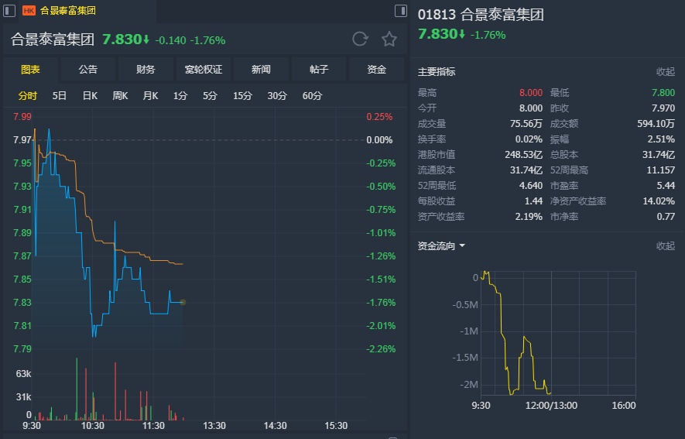Click the refresh quote icon
The image size is (685, 439).
360,39
